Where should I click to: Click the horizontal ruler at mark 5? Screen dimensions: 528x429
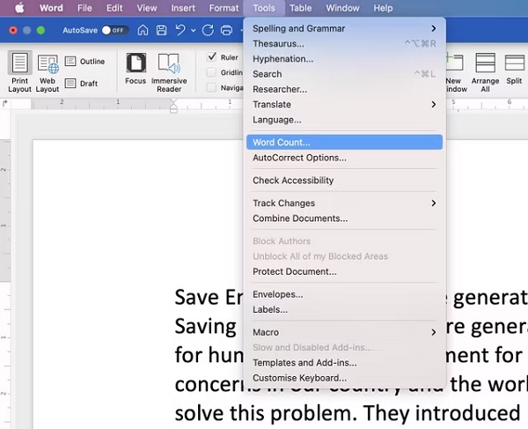(453, 101)
